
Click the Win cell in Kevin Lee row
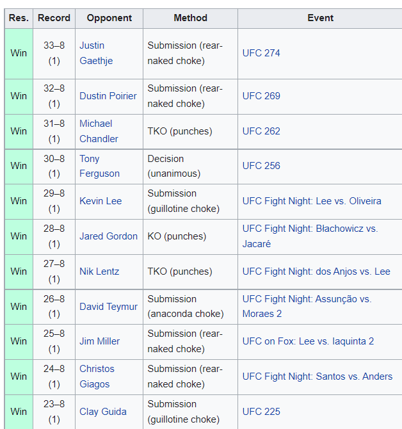[x=19, y=201]
